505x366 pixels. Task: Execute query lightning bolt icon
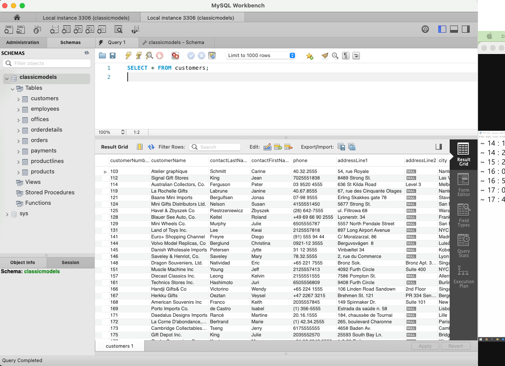(128, 55)
